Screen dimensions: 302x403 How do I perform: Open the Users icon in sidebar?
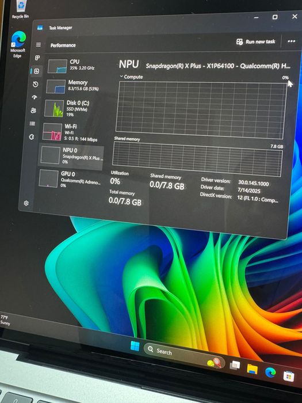click(x=33, y=111)
